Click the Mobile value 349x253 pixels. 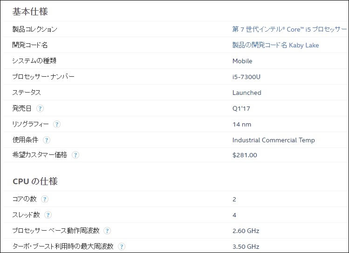click(242, 61)
